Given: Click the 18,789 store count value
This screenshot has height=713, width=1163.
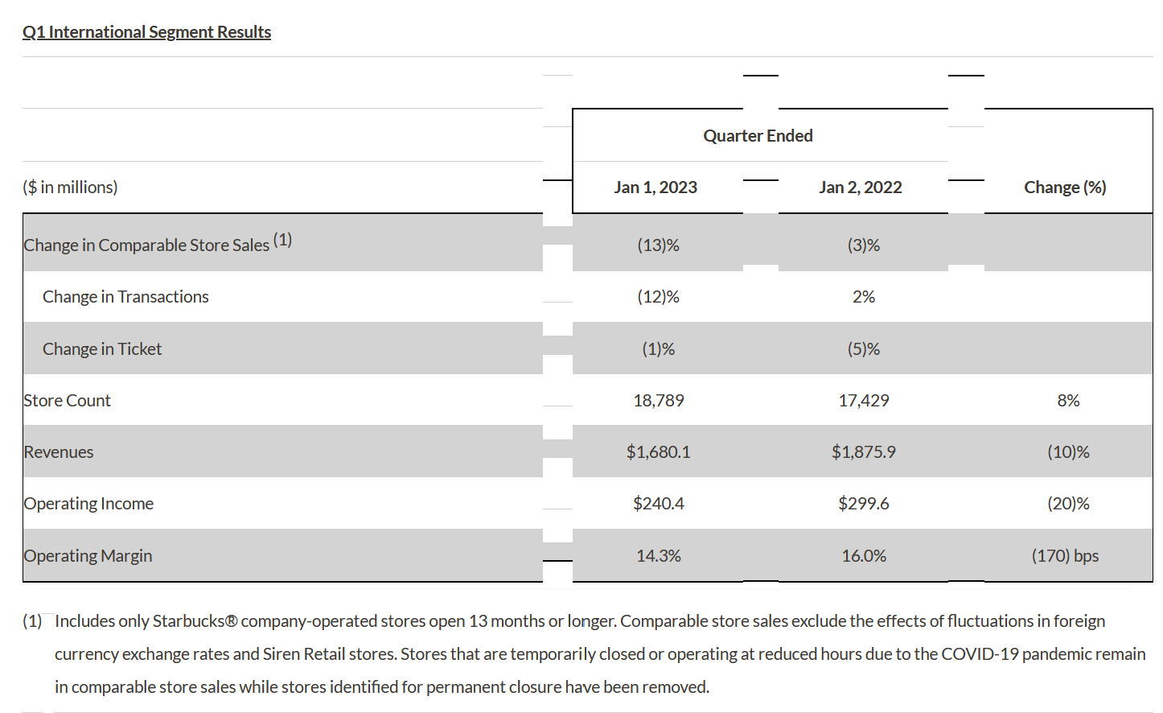Looking at the screenshot, I should 659,401.
